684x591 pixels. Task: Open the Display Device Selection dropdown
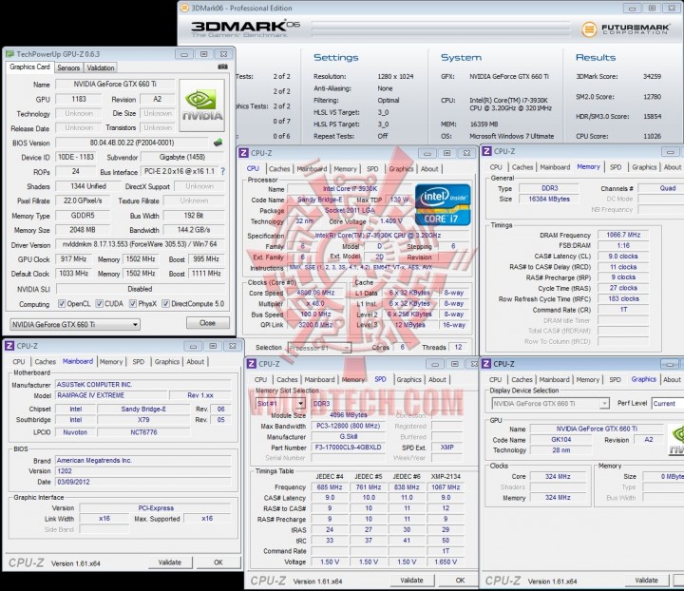click(550, 404)
